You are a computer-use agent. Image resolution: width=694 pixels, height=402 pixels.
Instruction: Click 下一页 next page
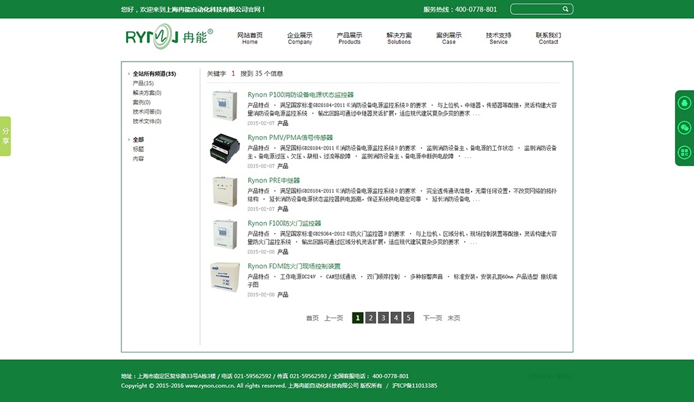pyautogui.click(x=432, y=318)
